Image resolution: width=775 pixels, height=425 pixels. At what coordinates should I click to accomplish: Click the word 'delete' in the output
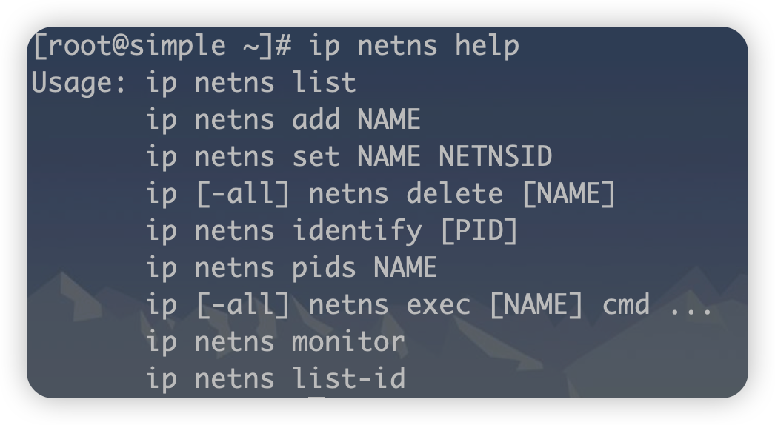[x=454, y=194]
